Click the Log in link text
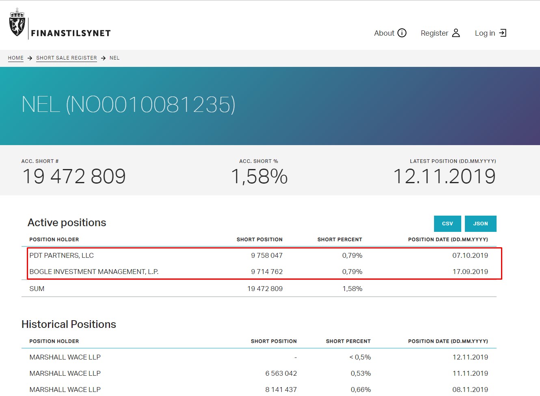 point(485,33)
